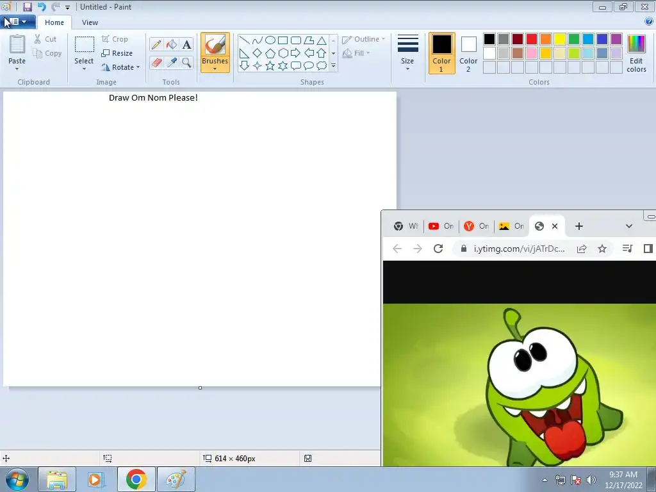
Task: Pick the yellow color swatch
Action: tap(560, 39)
